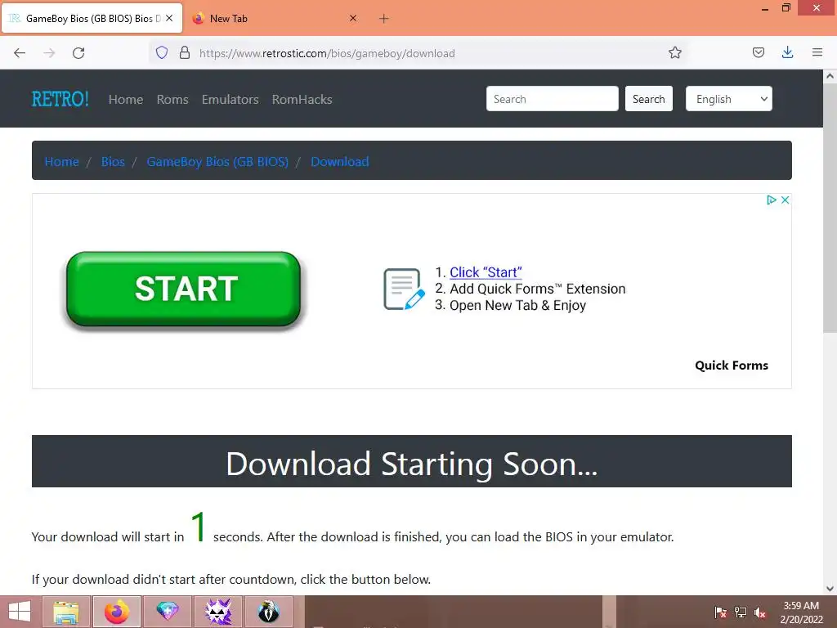This screenshot has height=628, width=837.
Task: Click the network status tray icon
Action: click(x=741, y=612)
